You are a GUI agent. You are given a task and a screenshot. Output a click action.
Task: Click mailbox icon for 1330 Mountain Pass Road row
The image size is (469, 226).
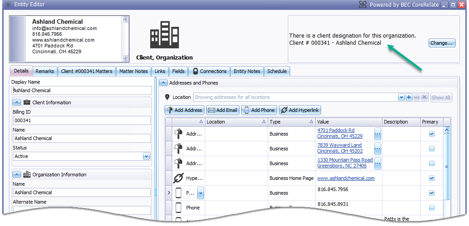click(178, 163)
